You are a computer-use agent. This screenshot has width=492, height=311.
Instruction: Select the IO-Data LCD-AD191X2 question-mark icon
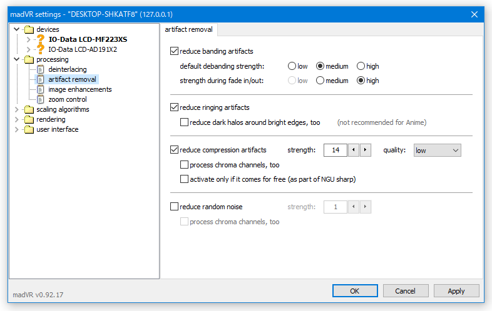(41, 49)
